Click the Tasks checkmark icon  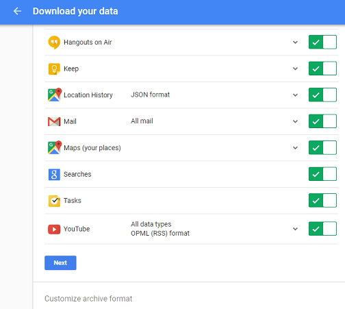[54, 201]
